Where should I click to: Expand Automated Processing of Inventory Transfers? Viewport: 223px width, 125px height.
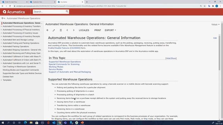point(1,26)
